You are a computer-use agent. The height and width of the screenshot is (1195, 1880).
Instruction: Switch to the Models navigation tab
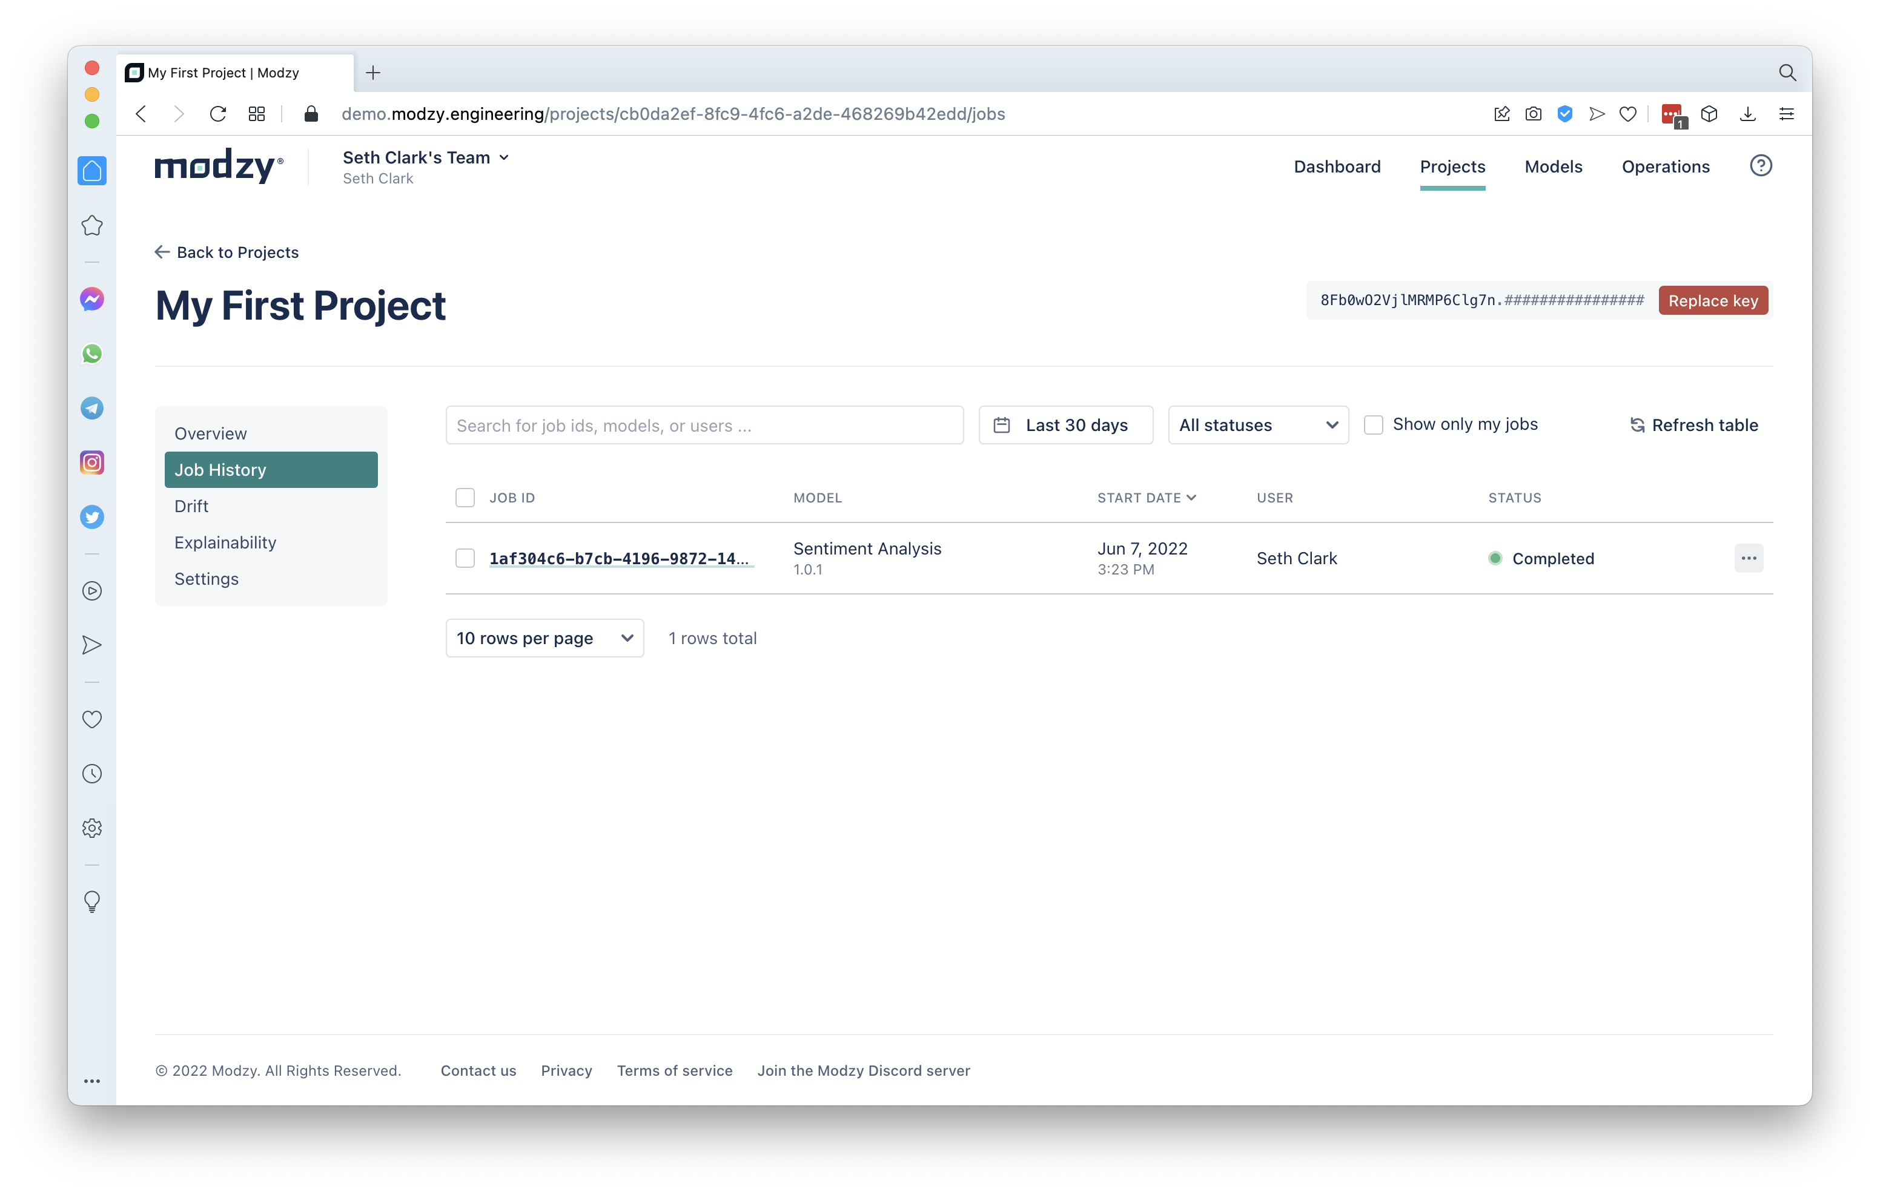pos(1552,166)
